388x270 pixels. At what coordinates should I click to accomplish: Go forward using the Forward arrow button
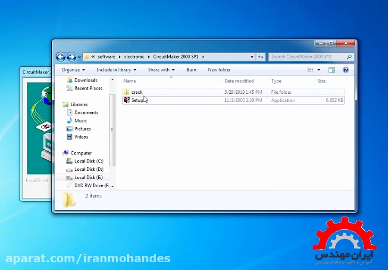pos(72,57)
